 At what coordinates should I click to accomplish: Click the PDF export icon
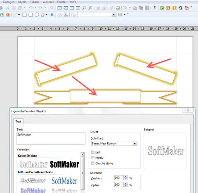tap(187, 8)
